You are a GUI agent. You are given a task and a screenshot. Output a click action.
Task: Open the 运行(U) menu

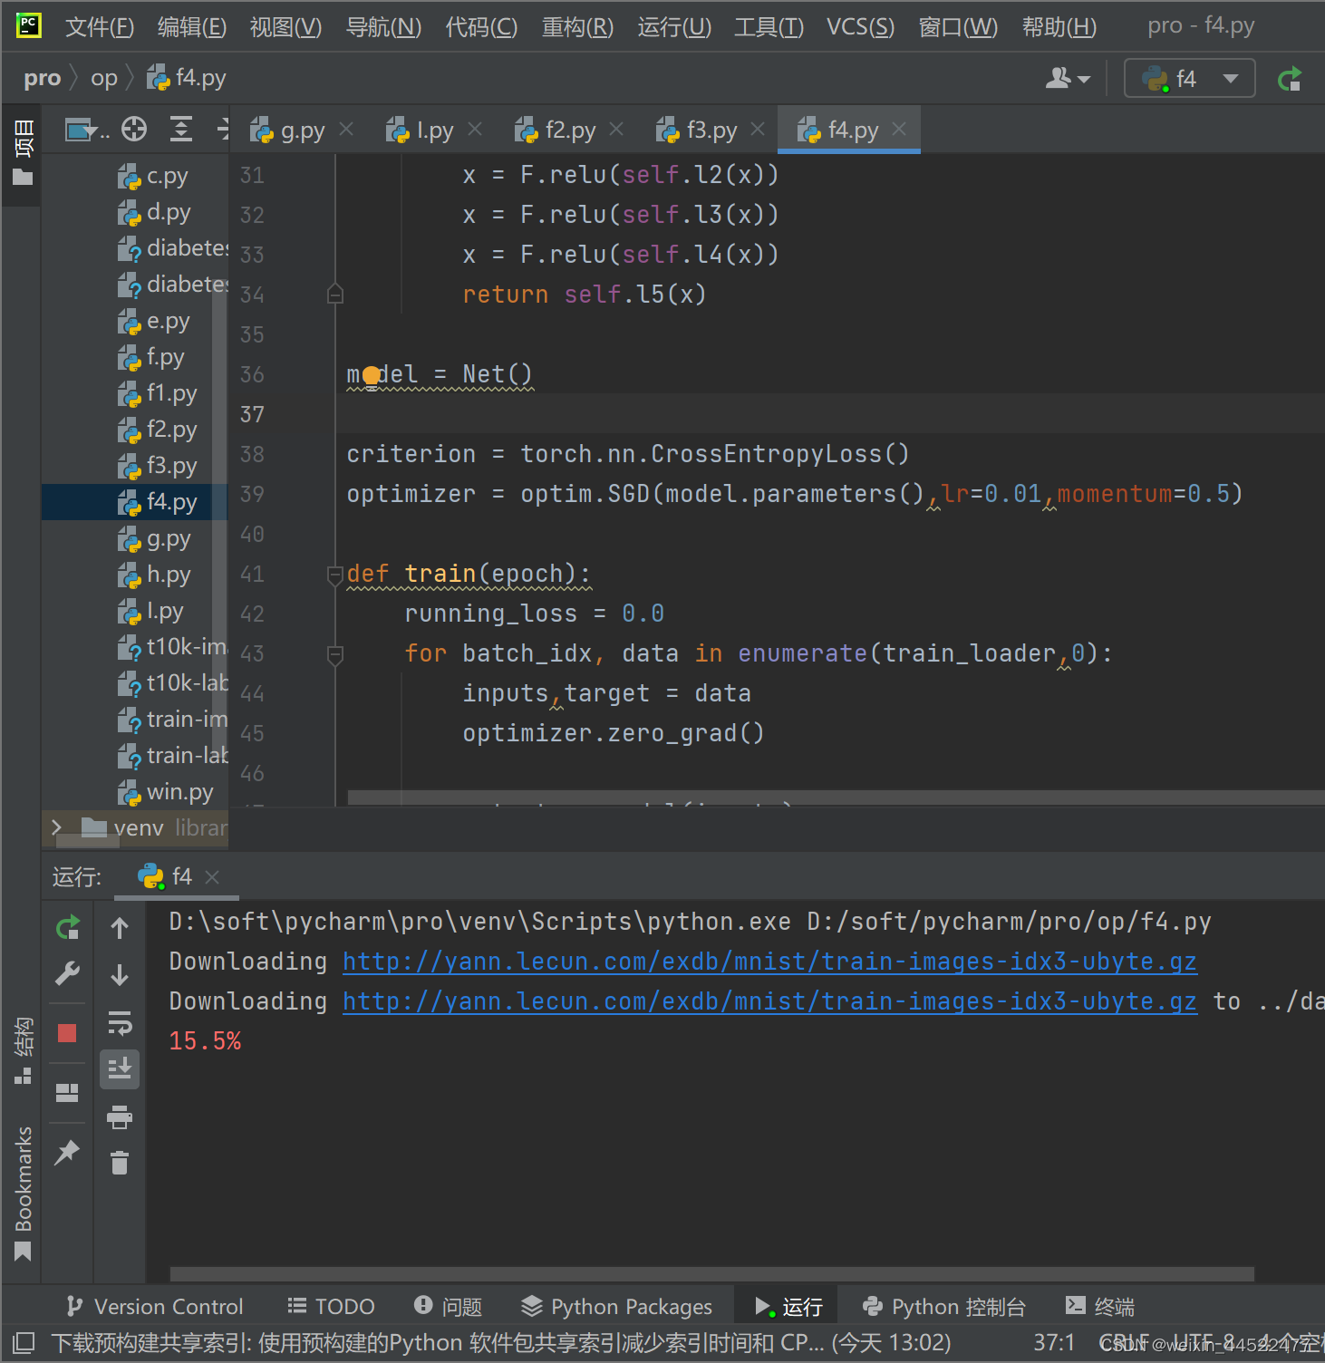pos(675,27)
